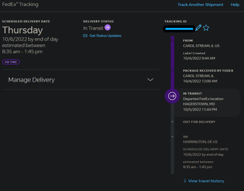Click Get Status Updates link
This screenshot has width=244, height=191.
[105, 36]
